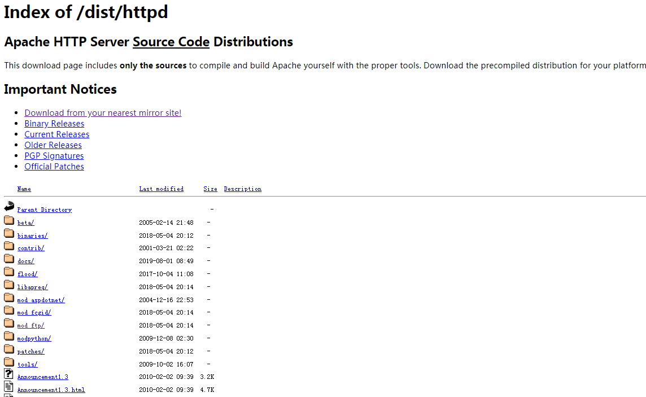Open the tools/ directory link
646x397 pixels.
(27, 364)
